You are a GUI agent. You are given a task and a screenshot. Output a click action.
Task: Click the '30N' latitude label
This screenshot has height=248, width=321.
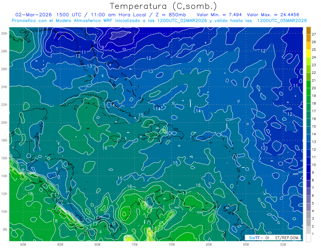coord(5,33)
